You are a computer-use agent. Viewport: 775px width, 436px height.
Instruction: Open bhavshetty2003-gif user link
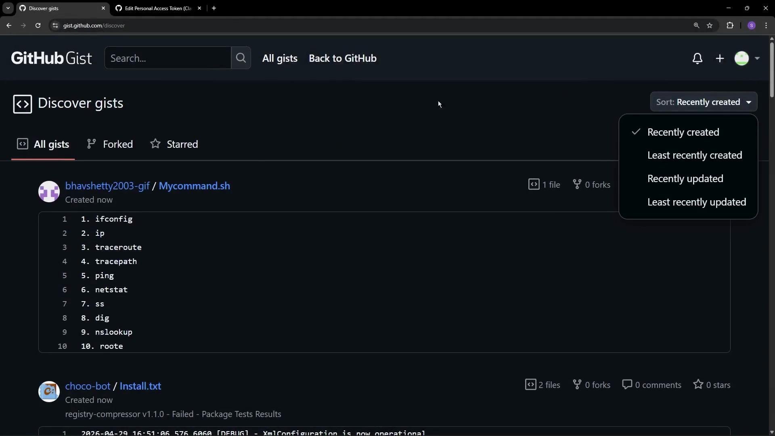point(107,186)
